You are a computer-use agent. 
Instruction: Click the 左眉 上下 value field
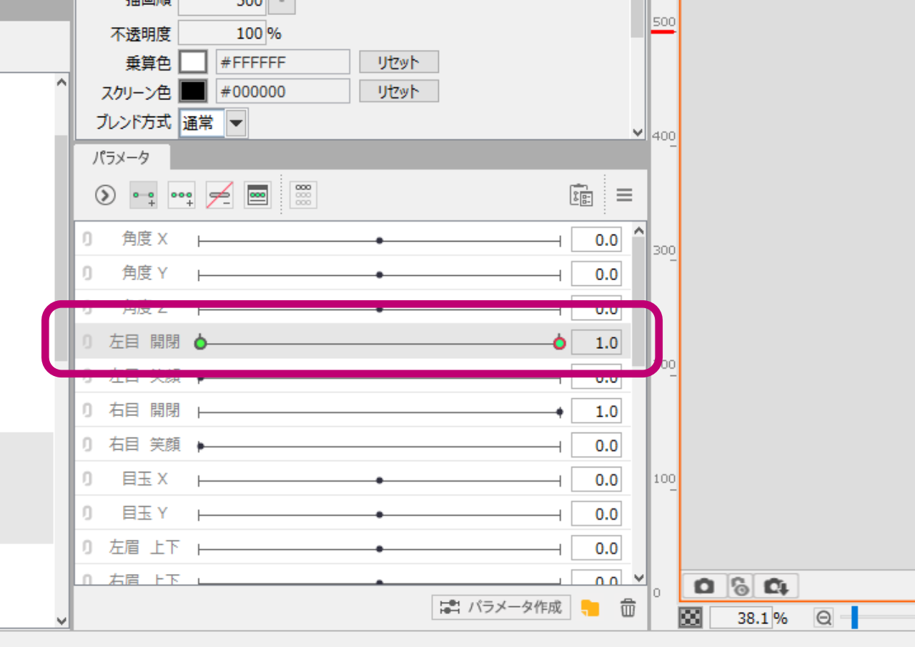(596, 549)
